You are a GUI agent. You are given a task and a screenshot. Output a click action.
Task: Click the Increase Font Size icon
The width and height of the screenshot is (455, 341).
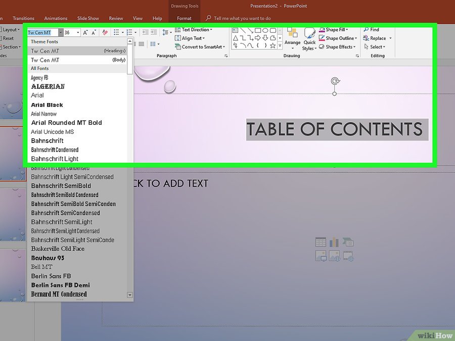pos(85,32)
